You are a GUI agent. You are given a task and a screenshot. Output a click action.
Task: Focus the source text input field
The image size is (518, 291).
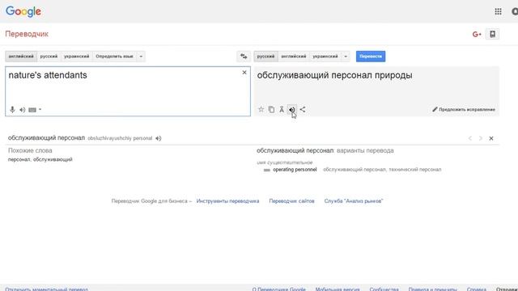pyautogui.click(x=128, y=91)
